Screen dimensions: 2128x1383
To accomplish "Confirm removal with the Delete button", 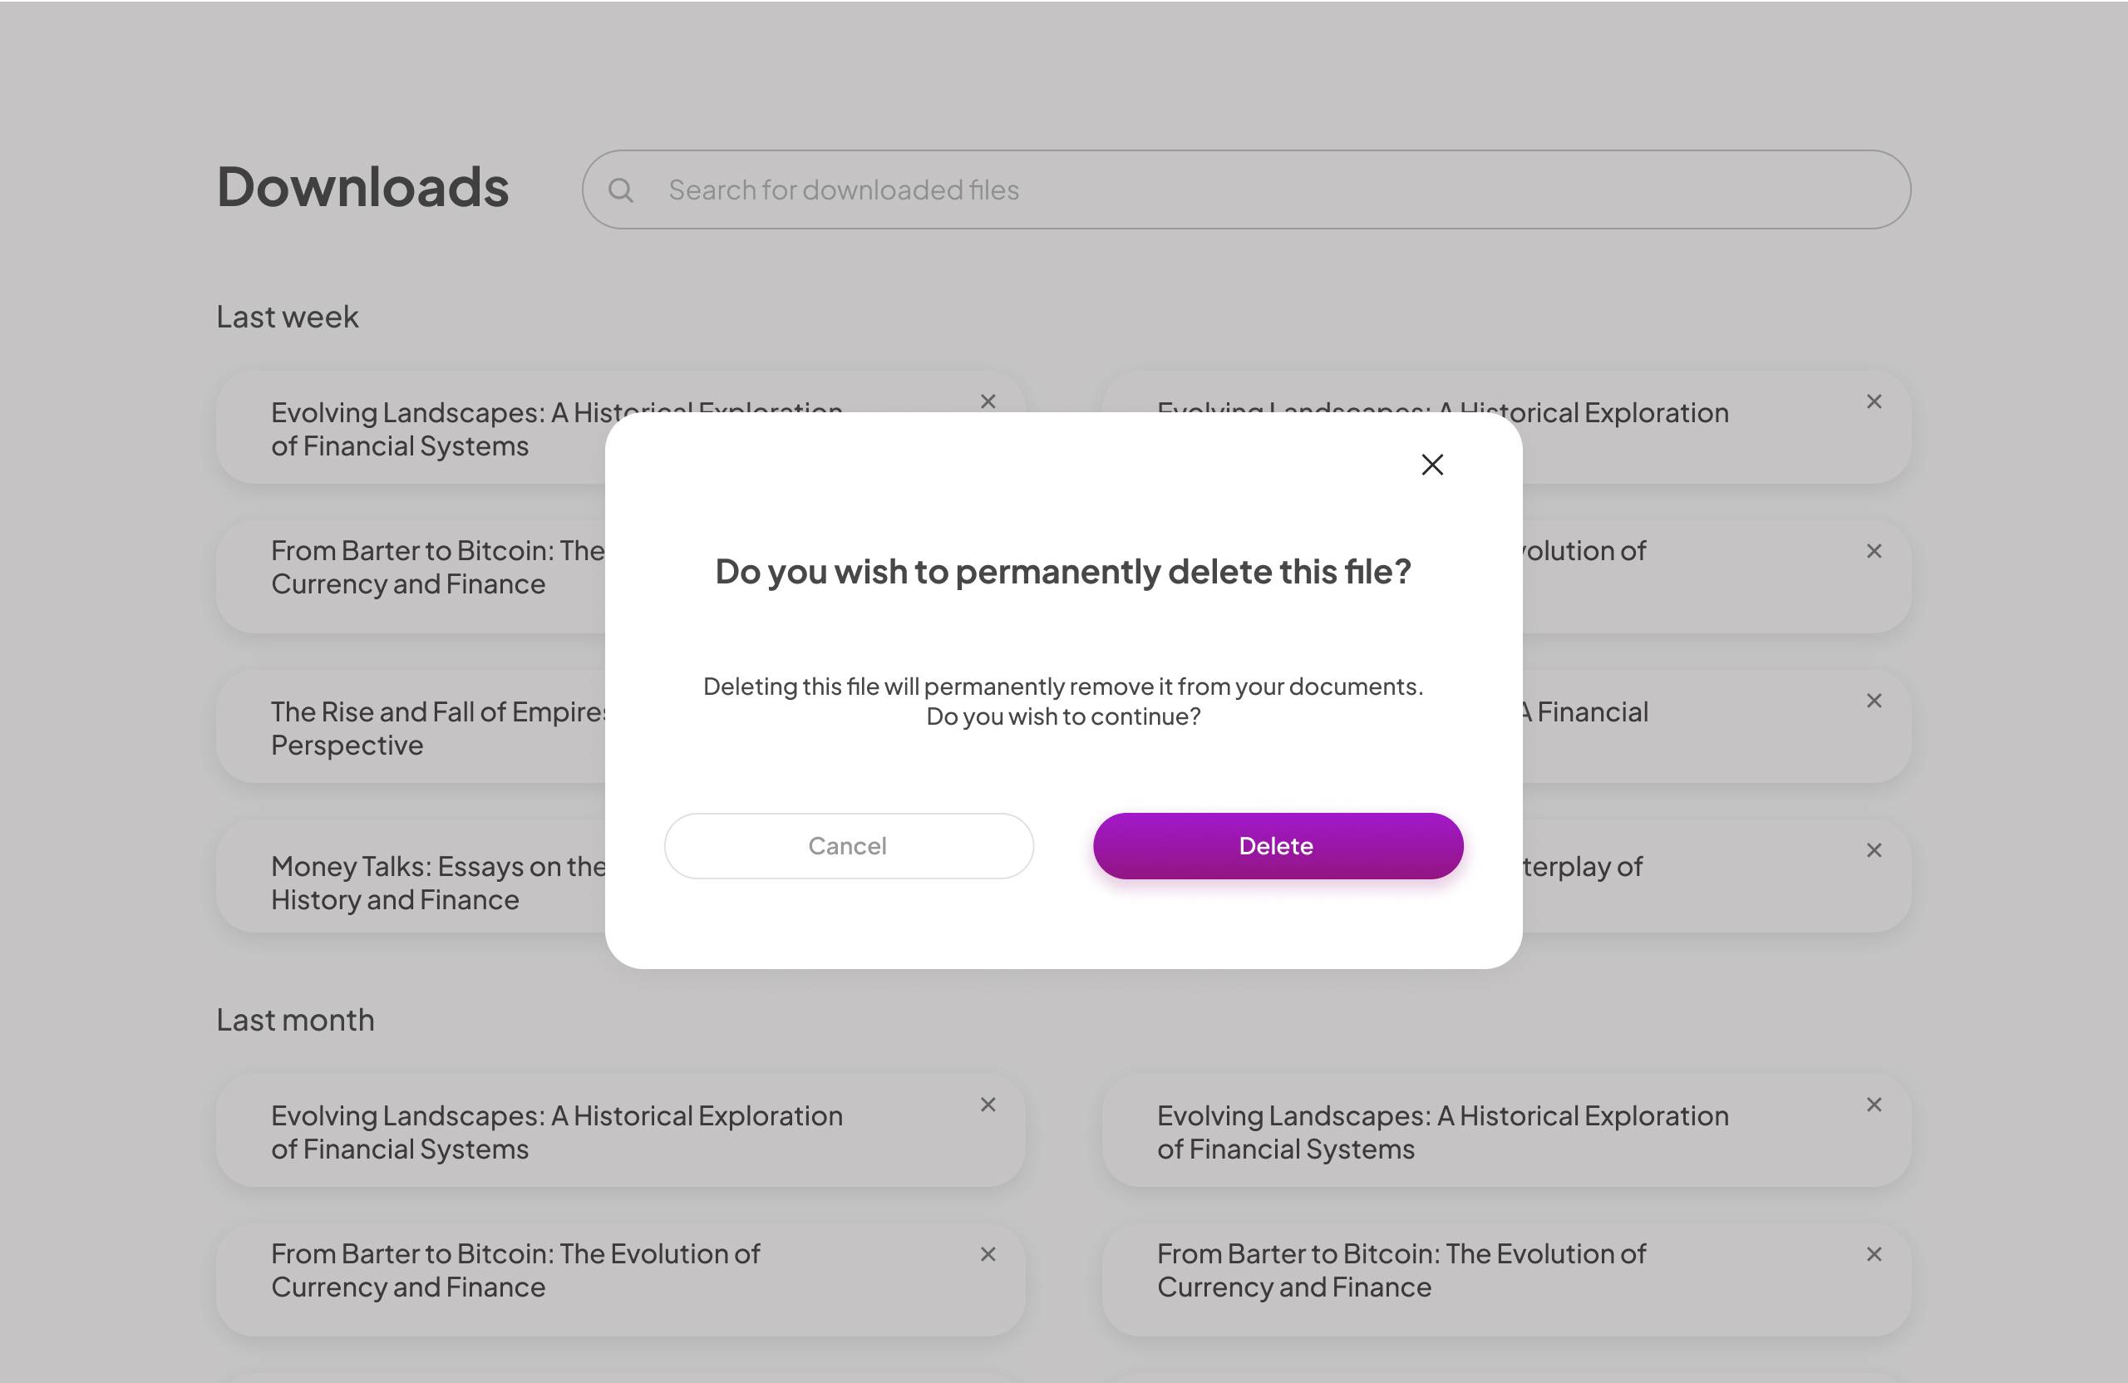I will pos(1276,846).
